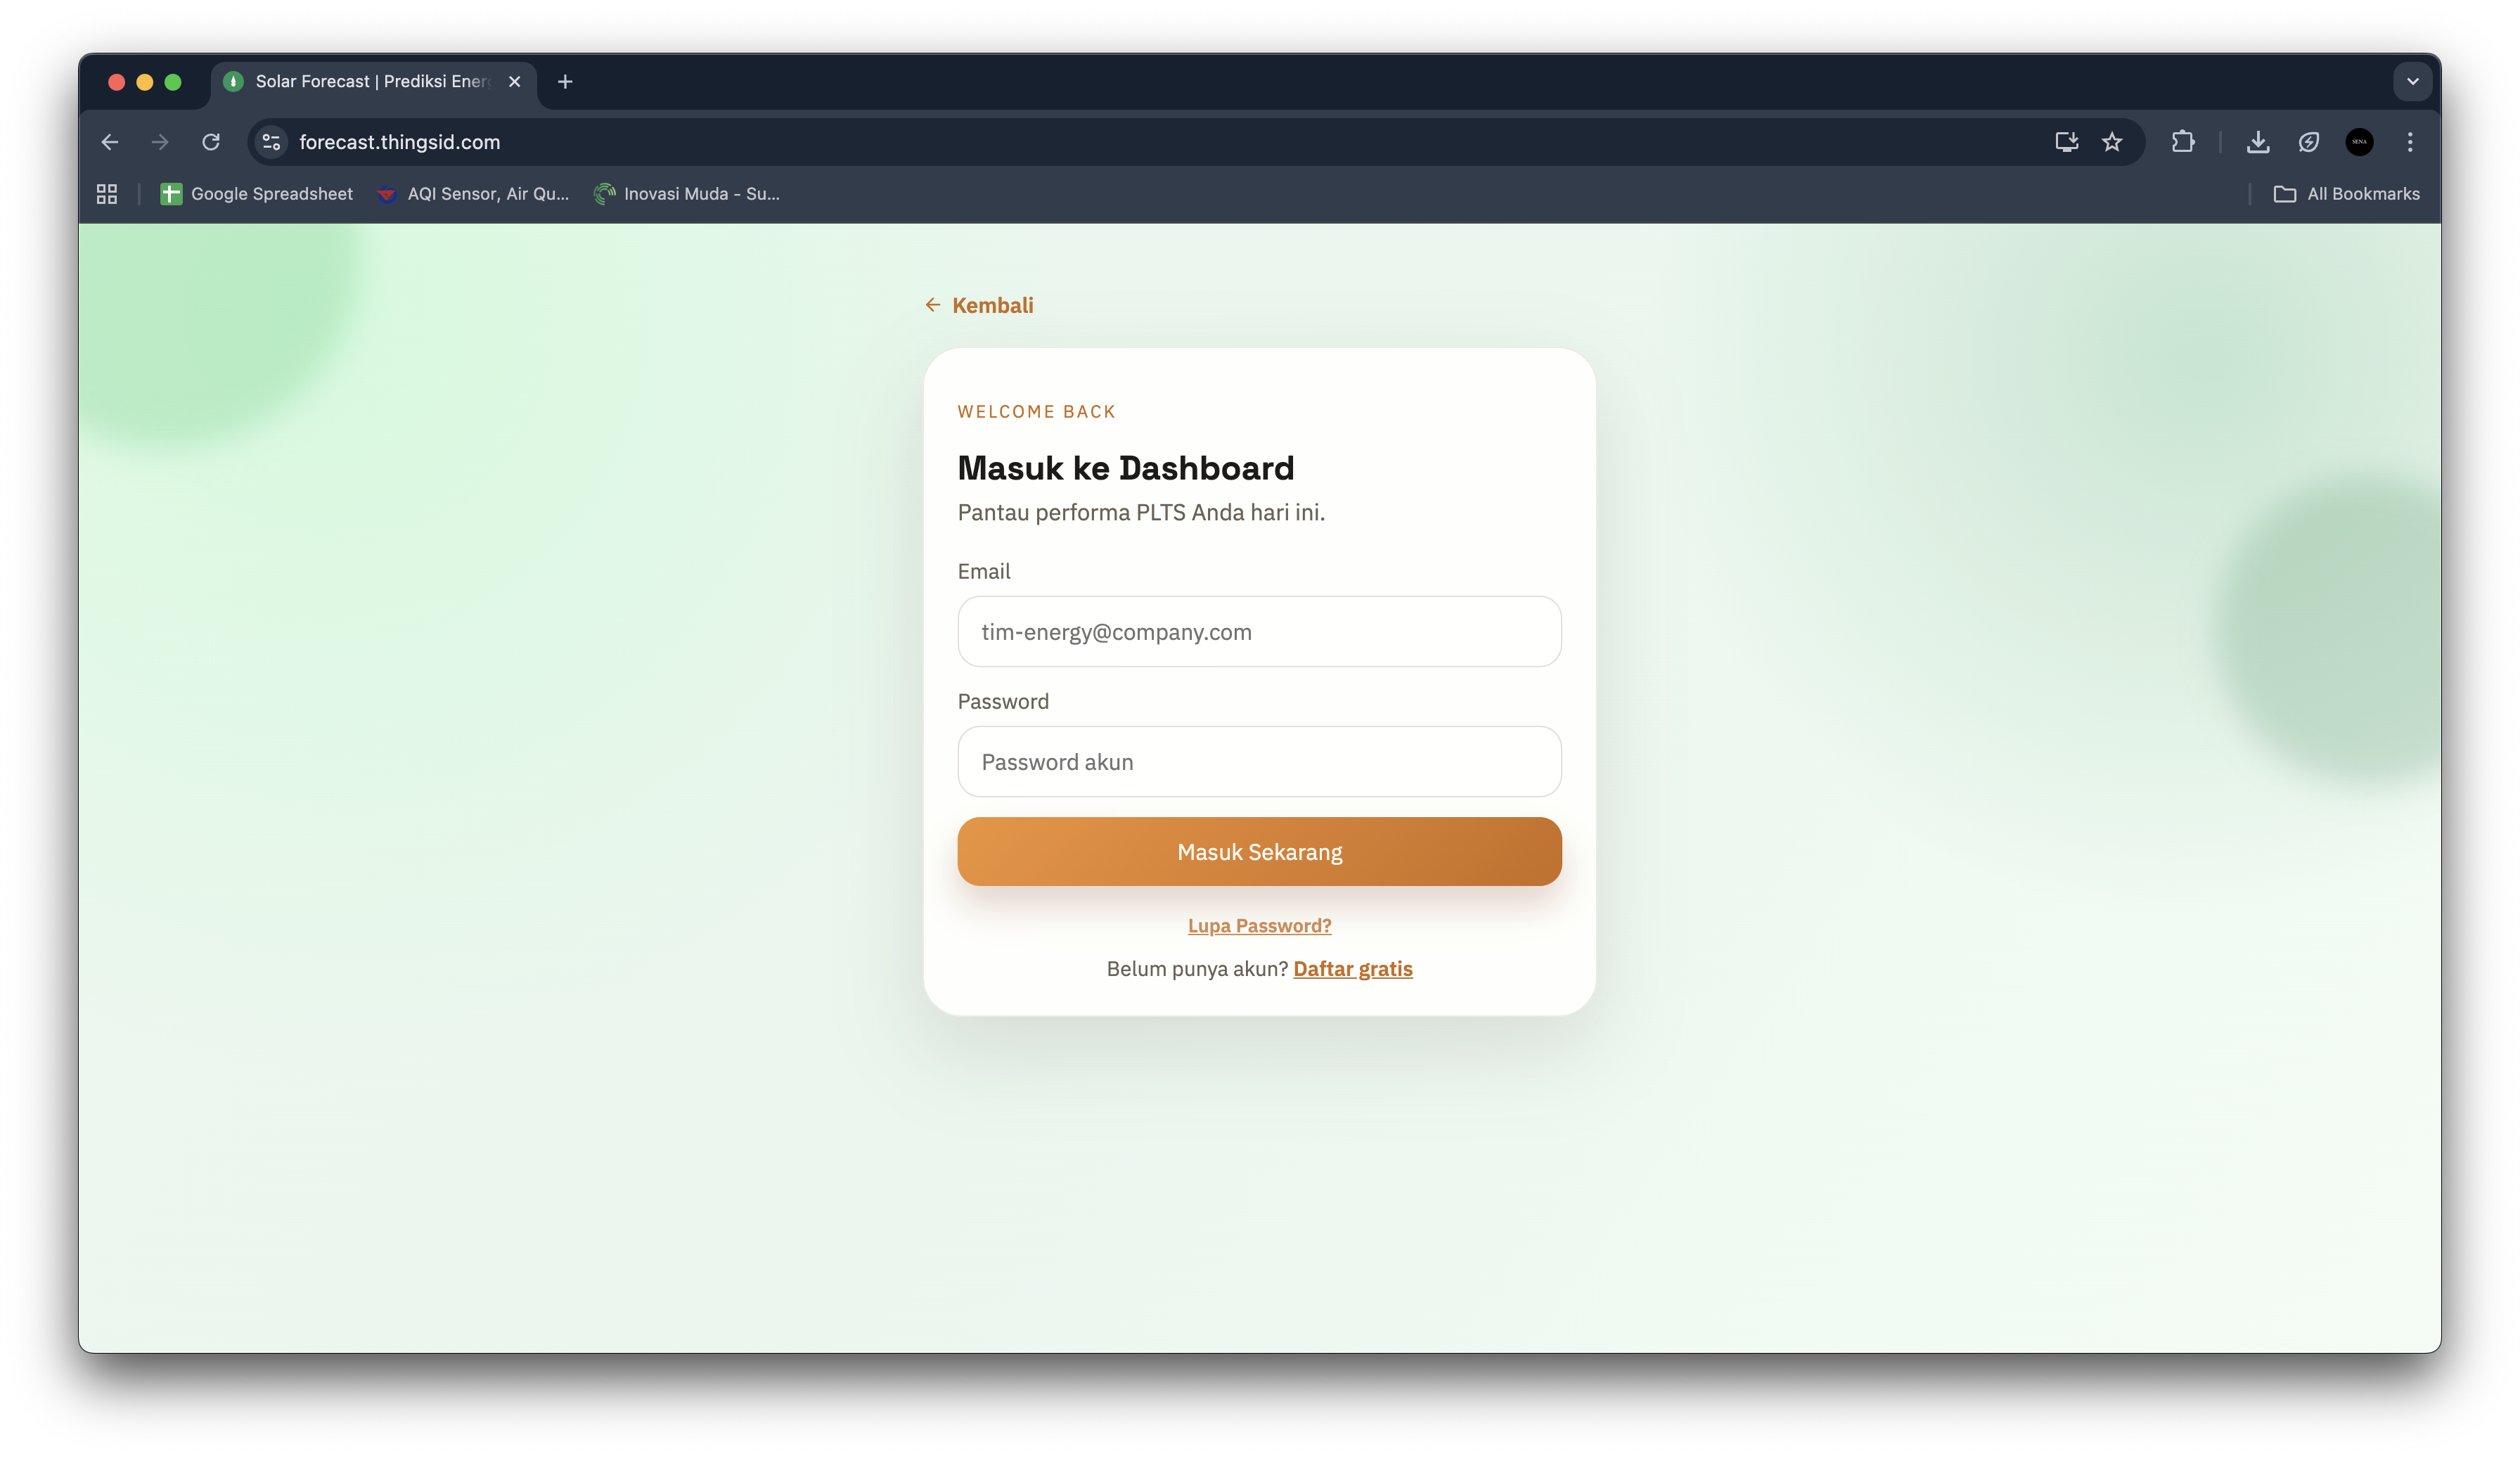This screenshot has width=2520, height=1457.
Task: Open the Google Spreadsheet bookmark
Action: (257, 194)
